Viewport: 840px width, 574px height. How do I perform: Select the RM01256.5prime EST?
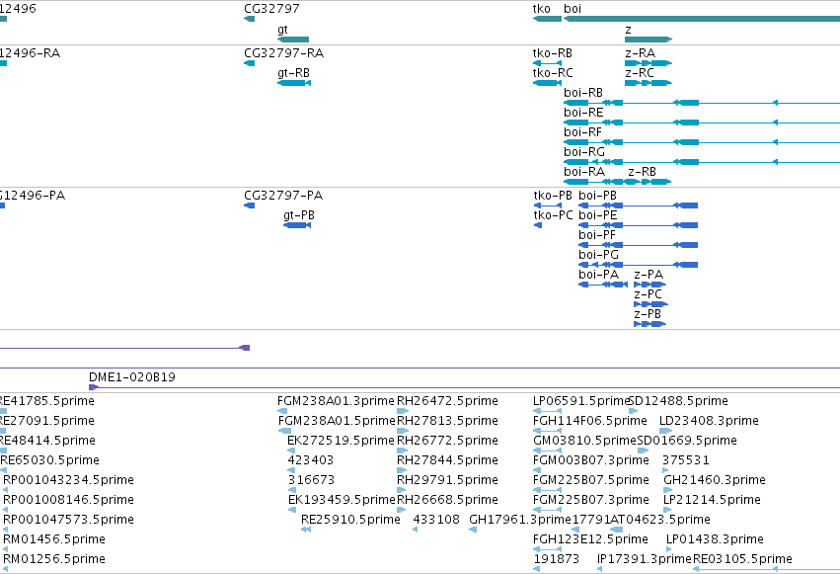coord(5,569)
